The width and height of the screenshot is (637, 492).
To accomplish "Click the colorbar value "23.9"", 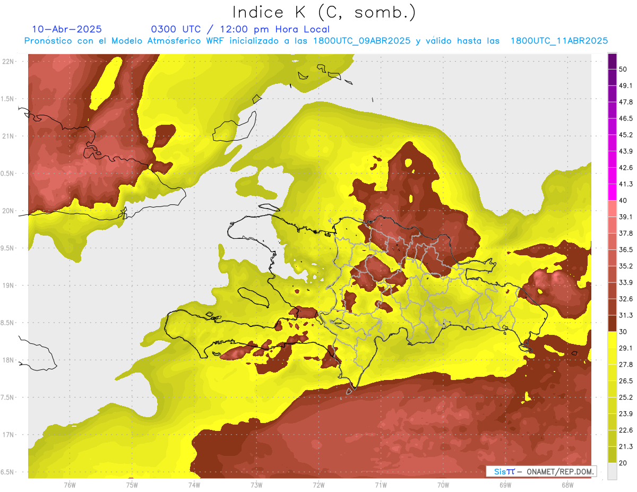I will [626, 414].
